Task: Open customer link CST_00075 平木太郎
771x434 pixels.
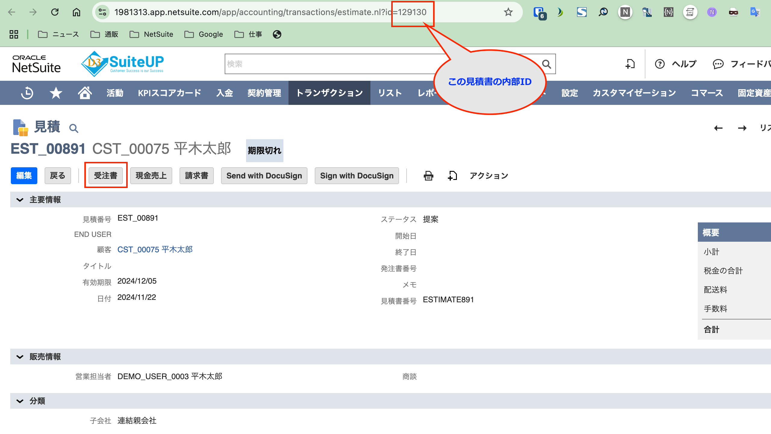Action: tap(155, 250)
